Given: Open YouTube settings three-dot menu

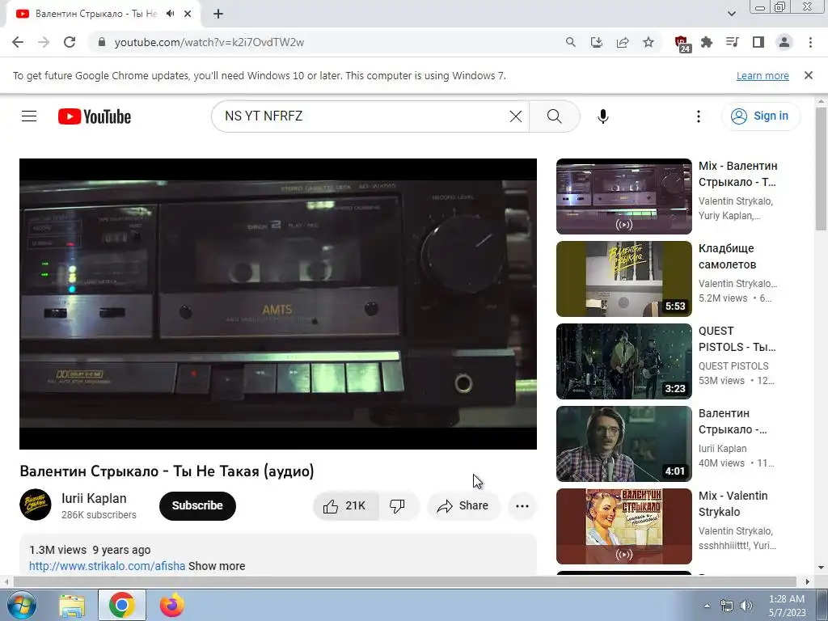Looking at the screenshot, I should pyautogui.click(x=698, y=116).
